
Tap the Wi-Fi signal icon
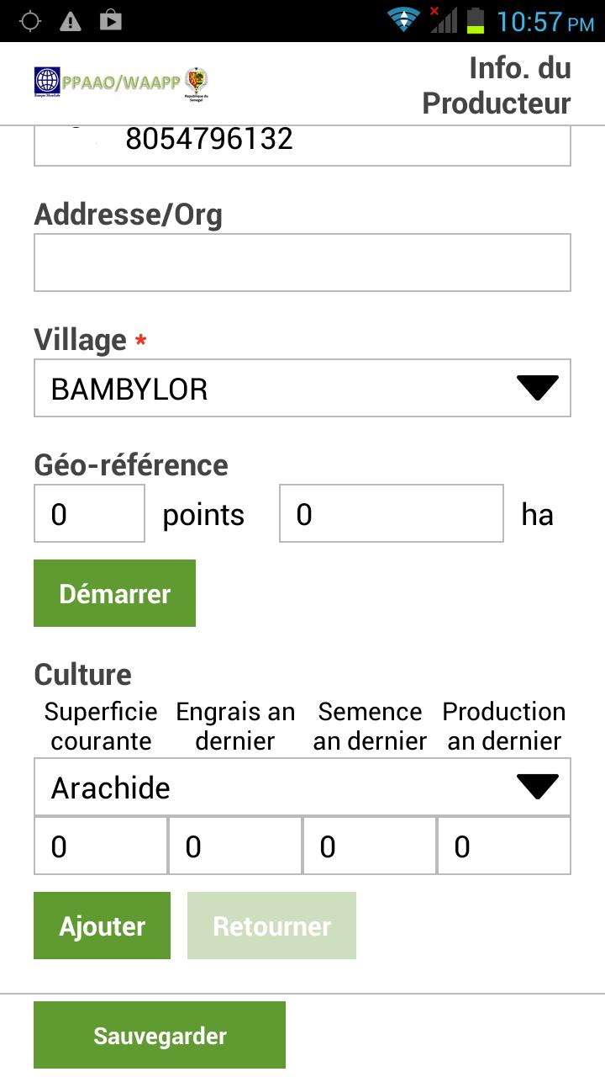click(x=404, y=20)
